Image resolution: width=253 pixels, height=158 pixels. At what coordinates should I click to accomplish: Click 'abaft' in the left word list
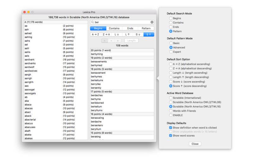28,131
